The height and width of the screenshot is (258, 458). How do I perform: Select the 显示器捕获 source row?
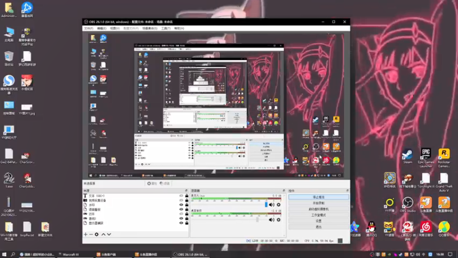(135, 223)
